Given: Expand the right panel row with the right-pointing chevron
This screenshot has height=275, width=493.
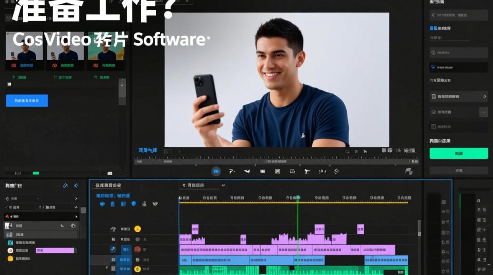Looking at the screenshot, I should pyautogui.click(x=459, y=96).
